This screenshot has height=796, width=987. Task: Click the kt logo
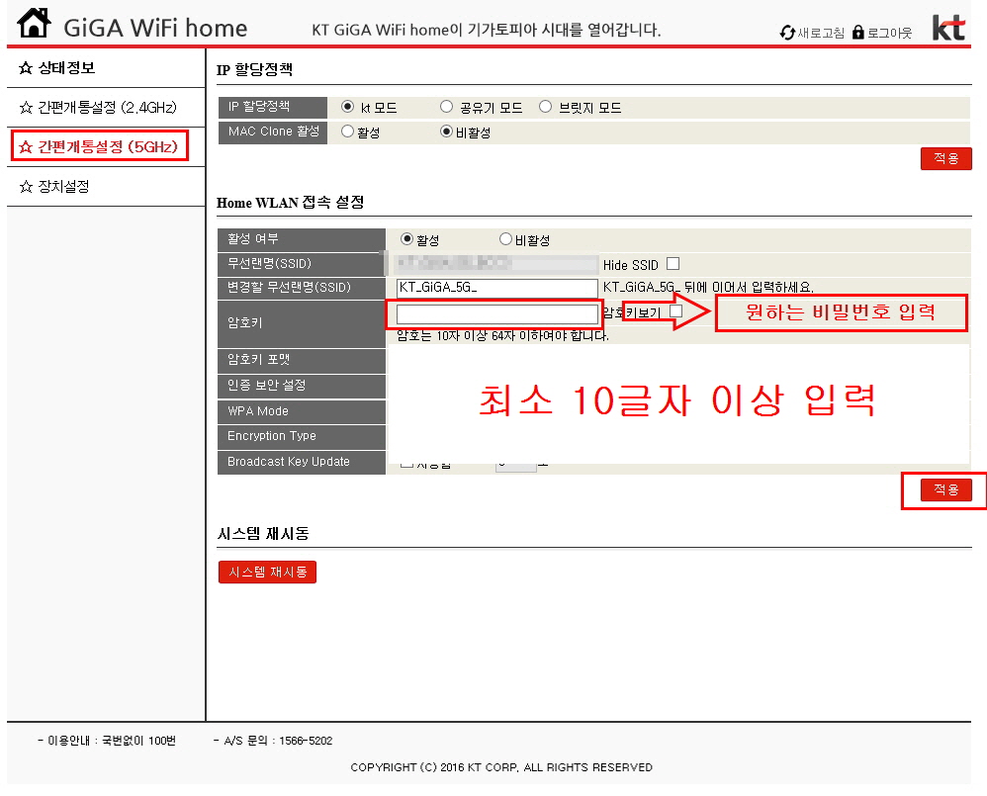coord(948,29)
